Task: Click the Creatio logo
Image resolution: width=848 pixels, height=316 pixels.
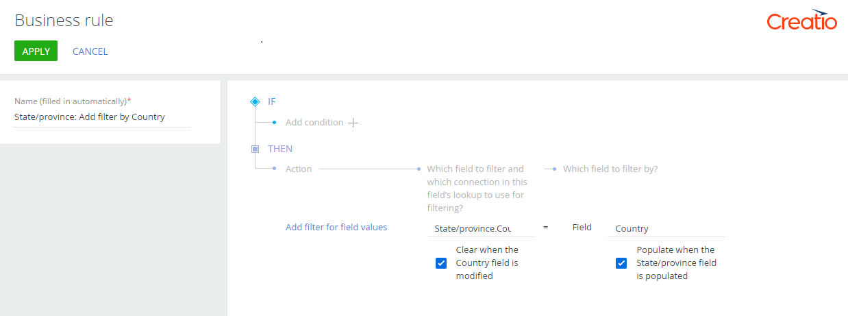Action: pos(801,21)
